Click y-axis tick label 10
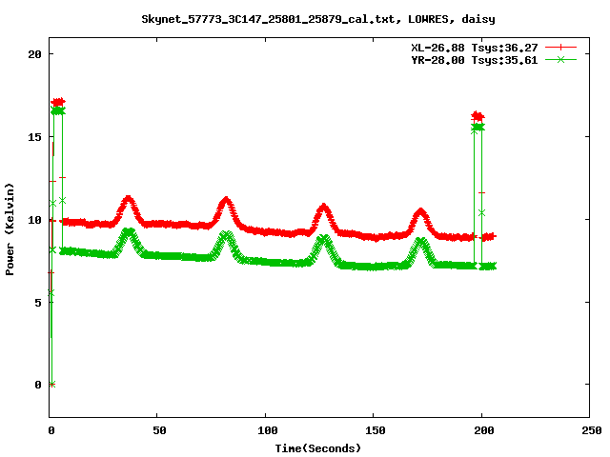The width and height of the screenshot is (610, 457). click(34, 220)
